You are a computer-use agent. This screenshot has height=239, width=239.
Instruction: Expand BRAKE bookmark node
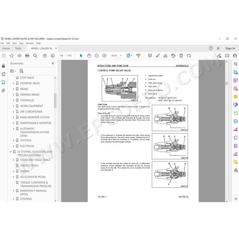coord(13,89)
